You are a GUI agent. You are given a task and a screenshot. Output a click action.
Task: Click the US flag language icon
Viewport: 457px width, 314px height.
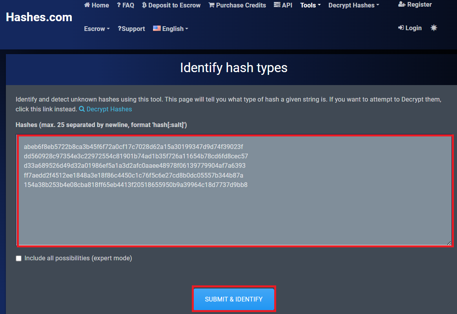point(157,28)
